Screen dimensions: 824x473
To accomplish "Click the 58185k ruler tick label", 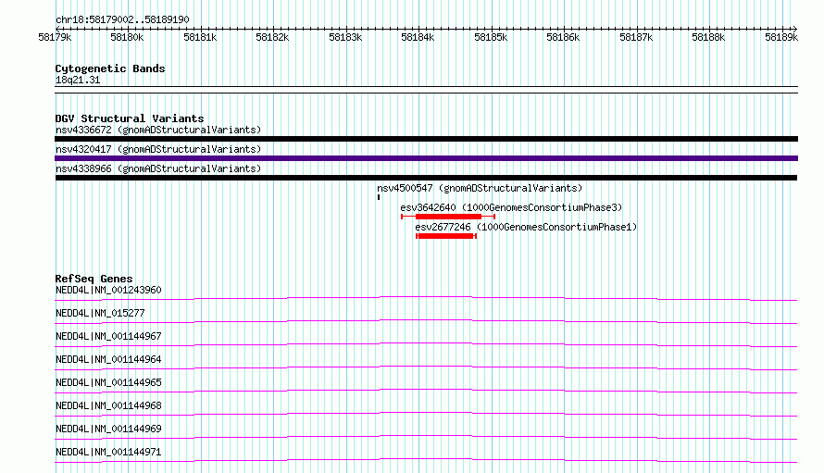I will 491,37.
